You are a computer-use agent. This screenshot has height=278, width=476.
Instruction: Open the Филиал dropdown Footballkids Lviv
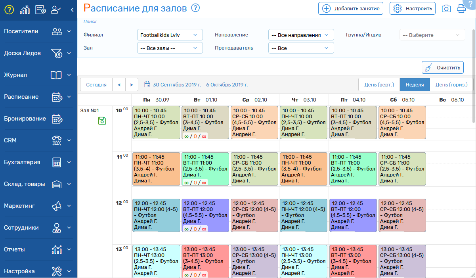pyautogui.click(x=170, y=35)
